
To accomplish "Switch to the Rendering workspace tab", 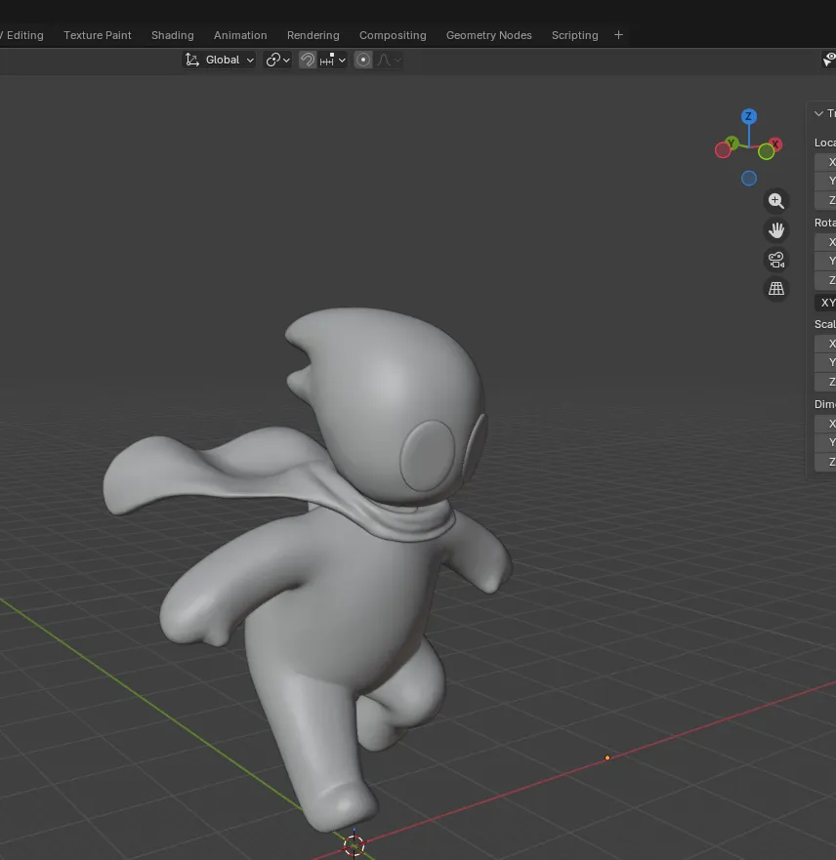I will pyautogui.click(x=313, y=35).
